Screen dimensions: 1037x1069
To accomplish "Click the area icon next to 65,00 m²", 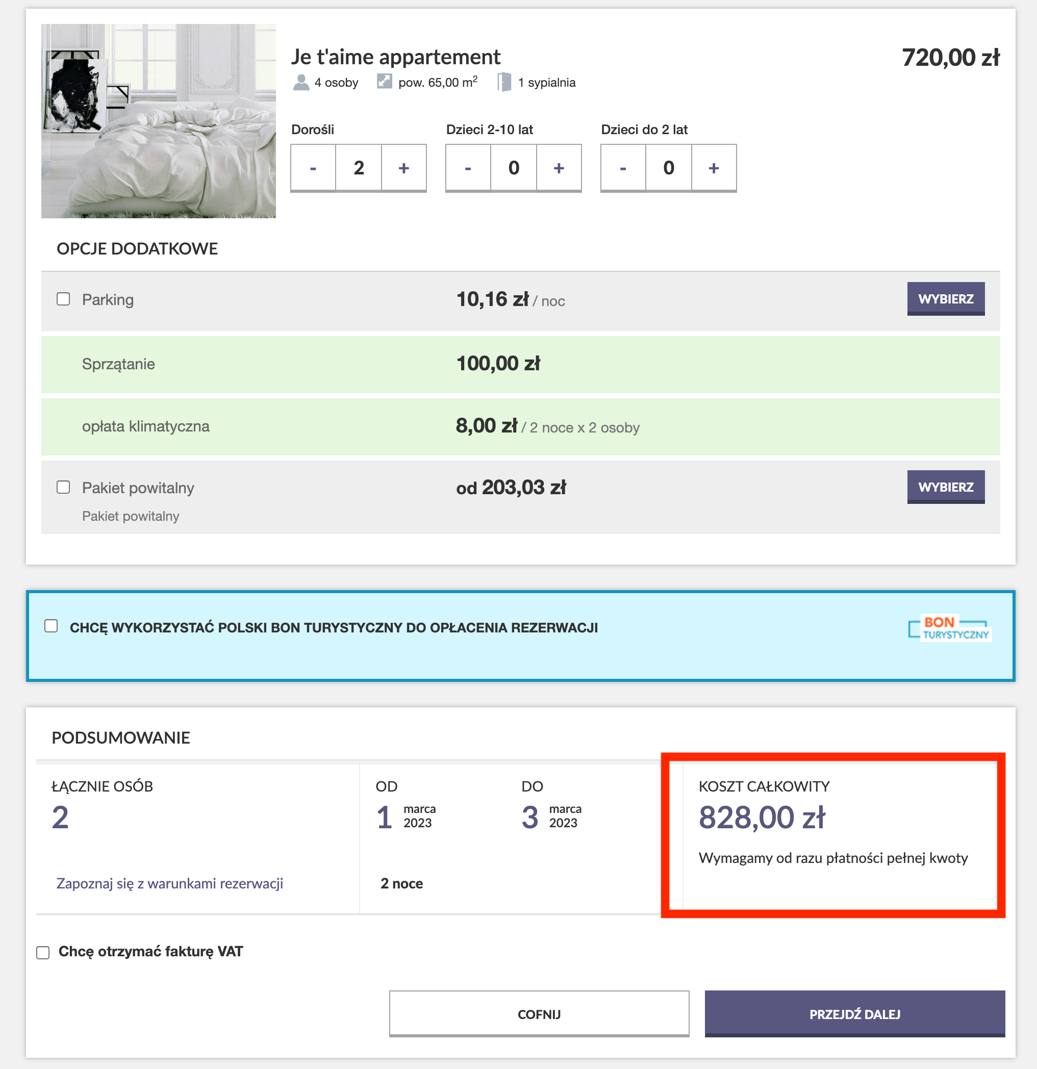I will point(384,81).
